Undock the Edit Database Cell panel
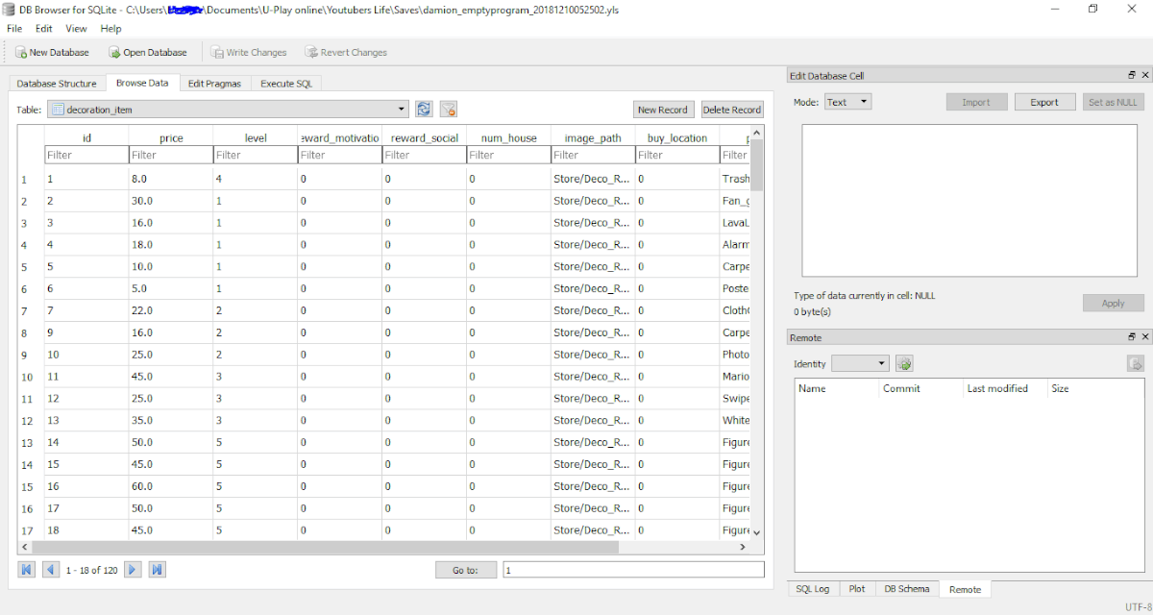The image size is (1153, 615). [1132, 75]
